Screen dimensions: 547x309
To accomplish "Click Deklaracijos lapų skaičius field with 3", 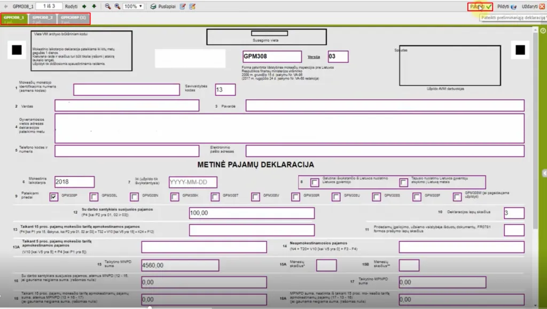I will pos(514,213).
